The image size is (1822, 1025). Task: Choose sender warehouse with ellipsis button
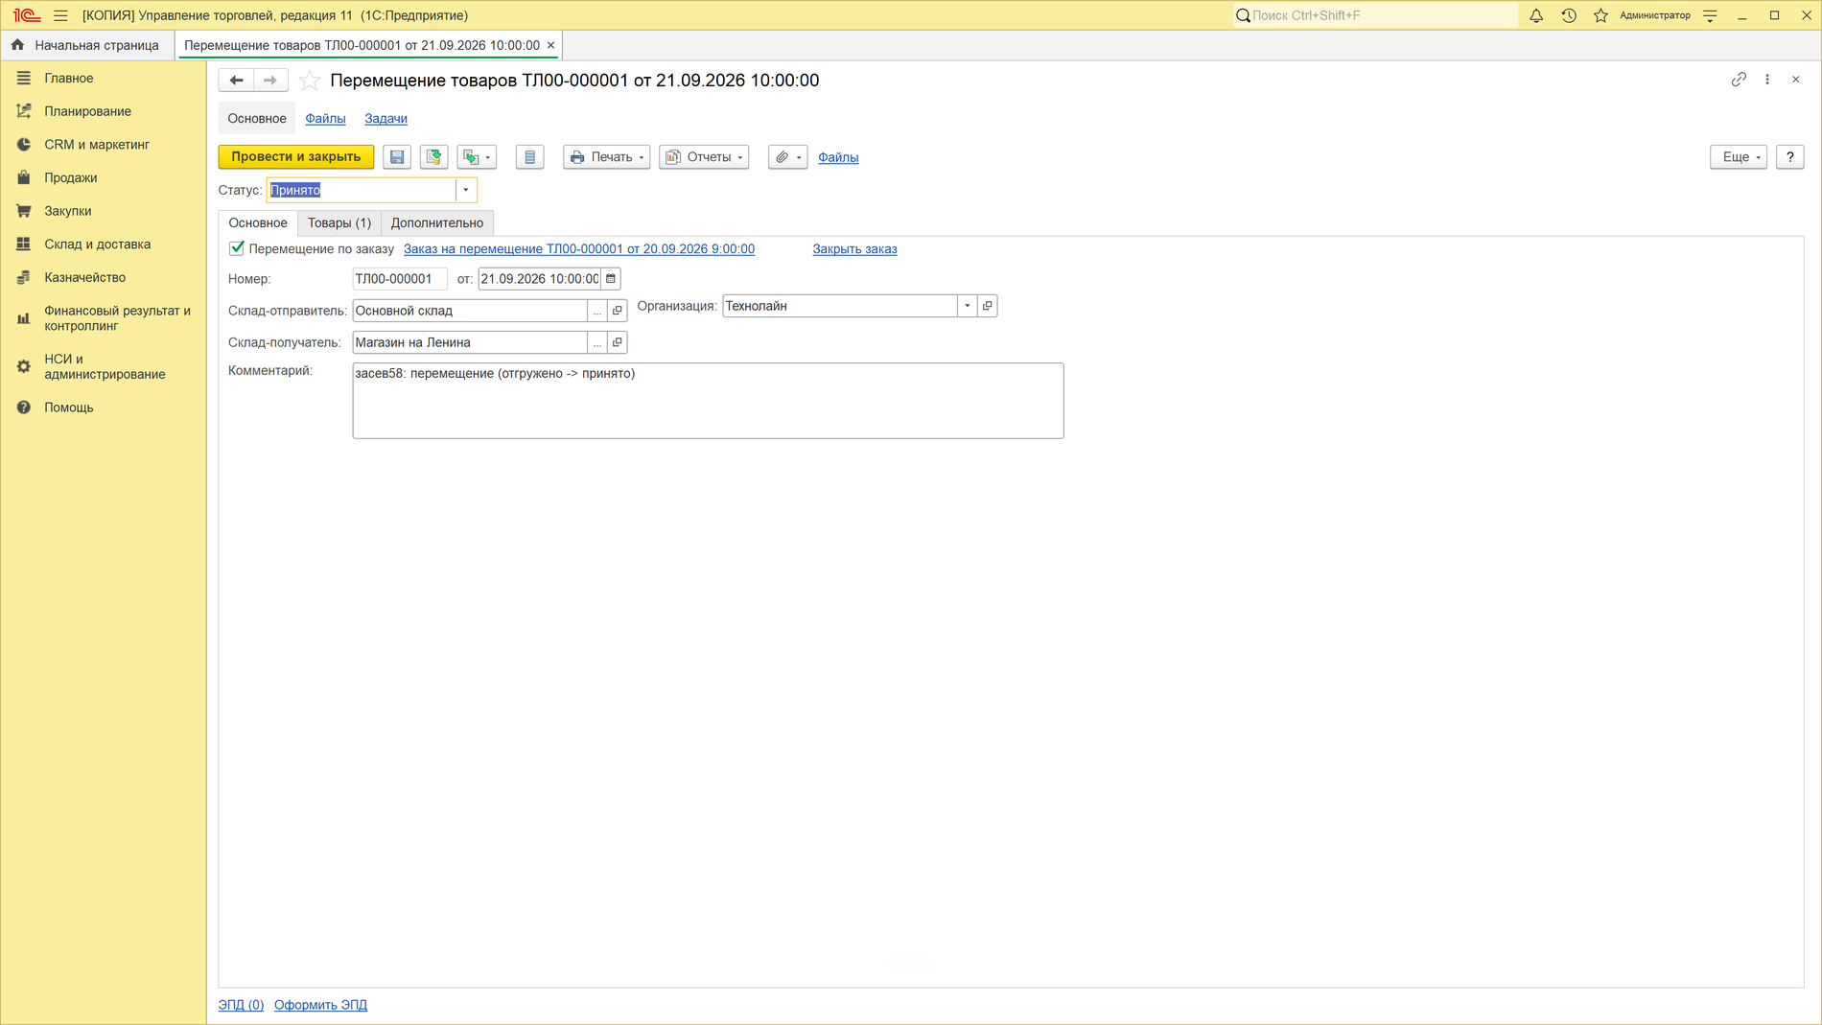coord(597,311)
